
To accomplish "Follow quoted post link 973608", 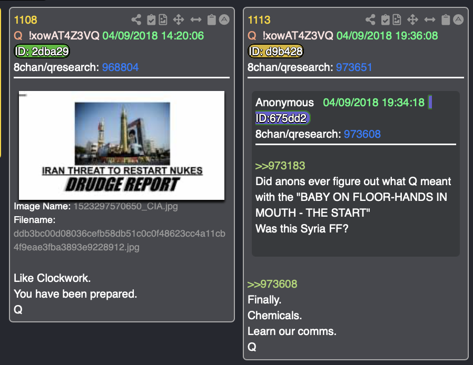I will coord(272,283).
